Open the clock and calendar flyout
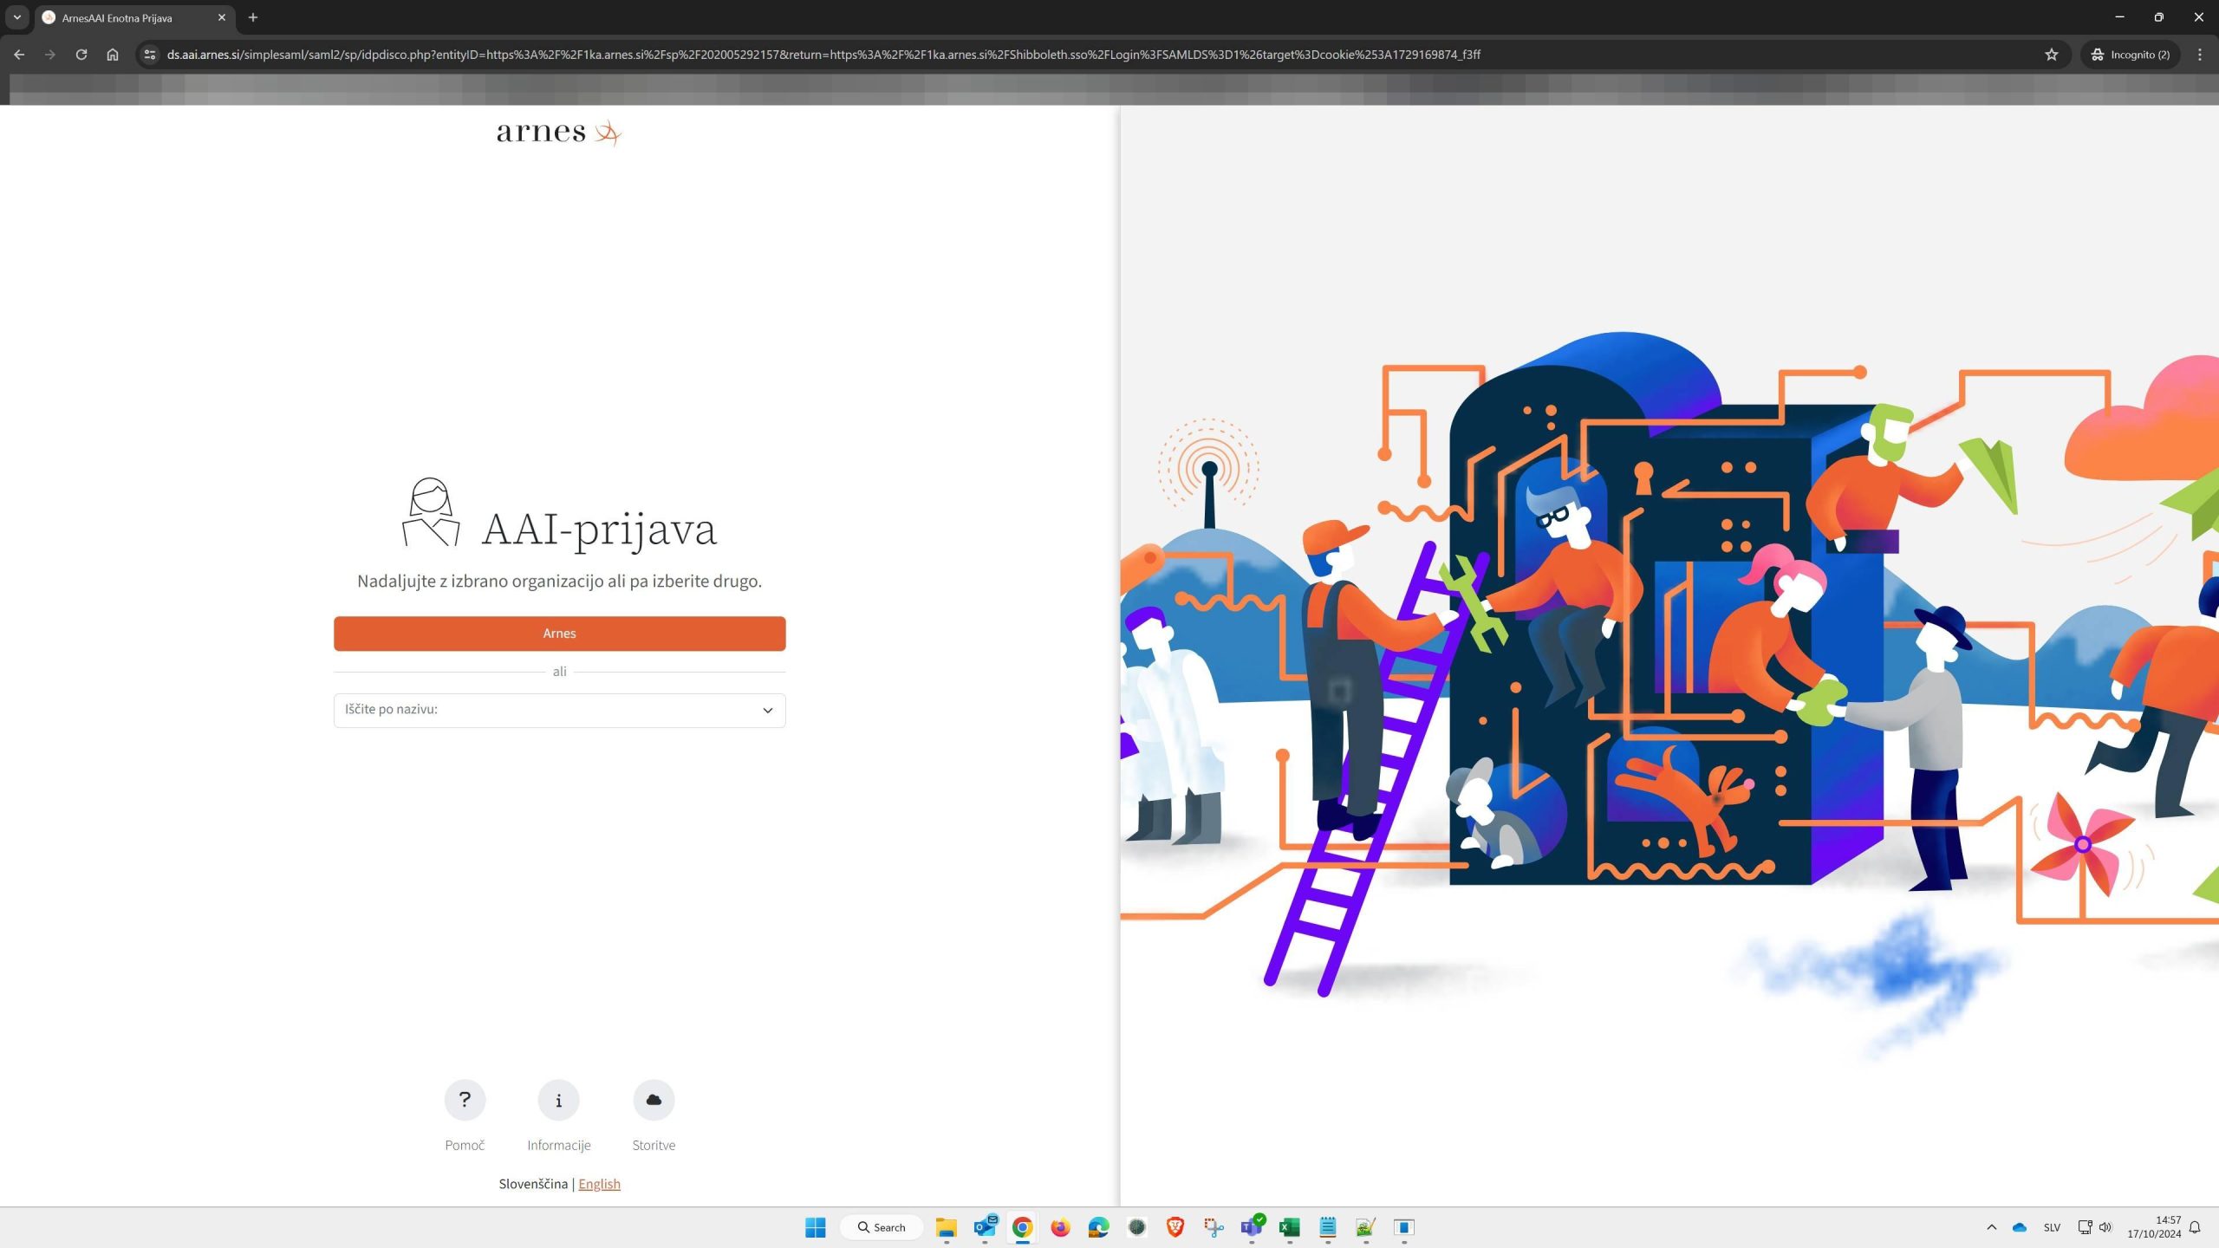 tap(2154, 1227)
